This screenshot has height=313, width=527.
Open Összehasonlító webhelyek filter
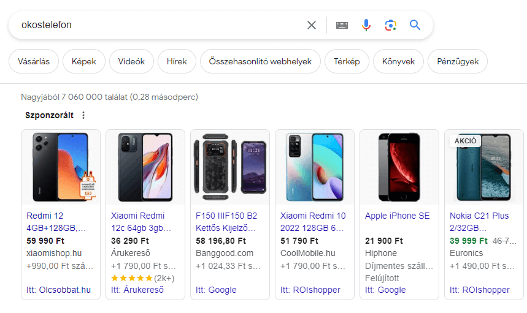260,61
